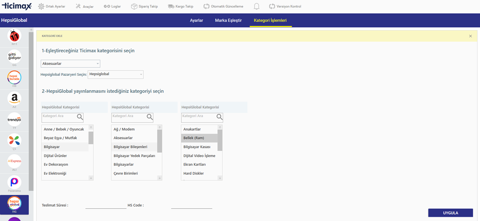
Task: Select Ev Elektroniği category
Action: 65,173
